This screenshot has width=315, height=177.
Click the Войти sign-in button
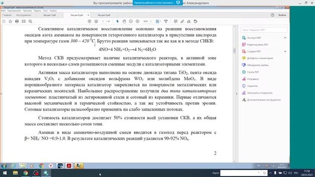click(282, 15)
